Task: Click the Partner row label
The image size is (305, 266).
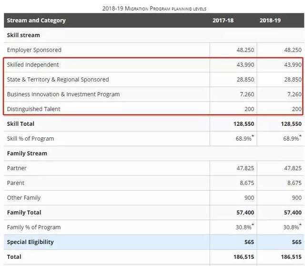Action: click(17, 168)
